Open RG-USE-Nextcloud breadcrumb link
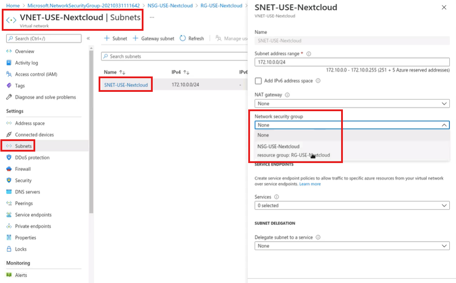The image size is (456, 283). point(221,6)
